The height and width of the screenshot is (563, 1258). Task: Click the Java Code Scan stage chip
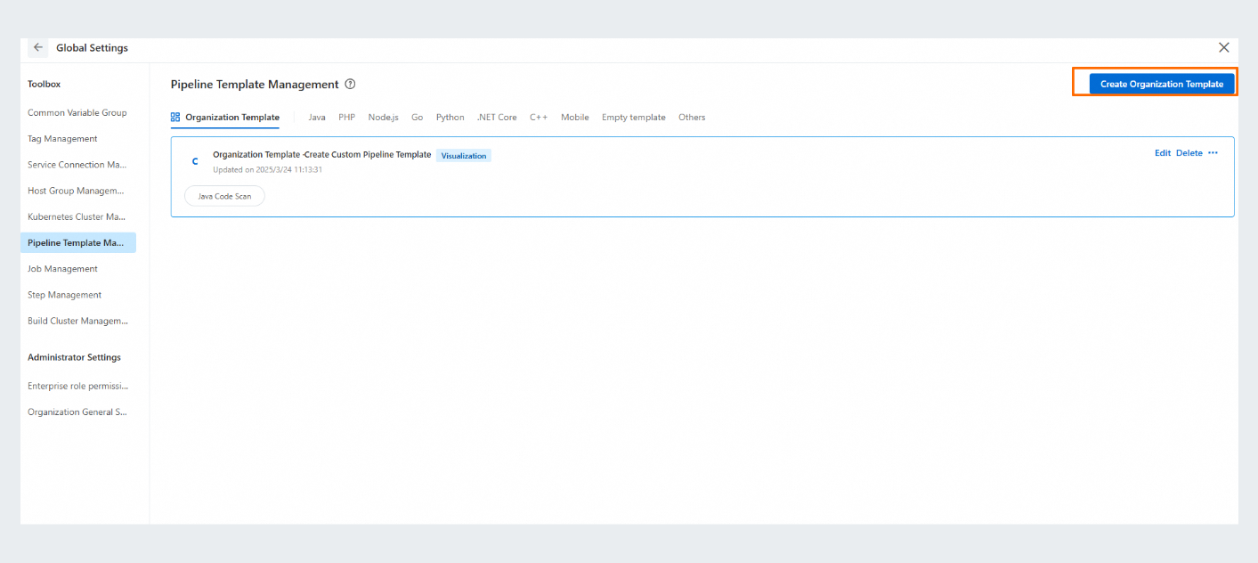(x=224, y=196)
